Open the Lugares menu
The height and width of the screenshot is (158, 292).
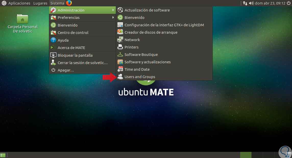[x=40, y=3]
